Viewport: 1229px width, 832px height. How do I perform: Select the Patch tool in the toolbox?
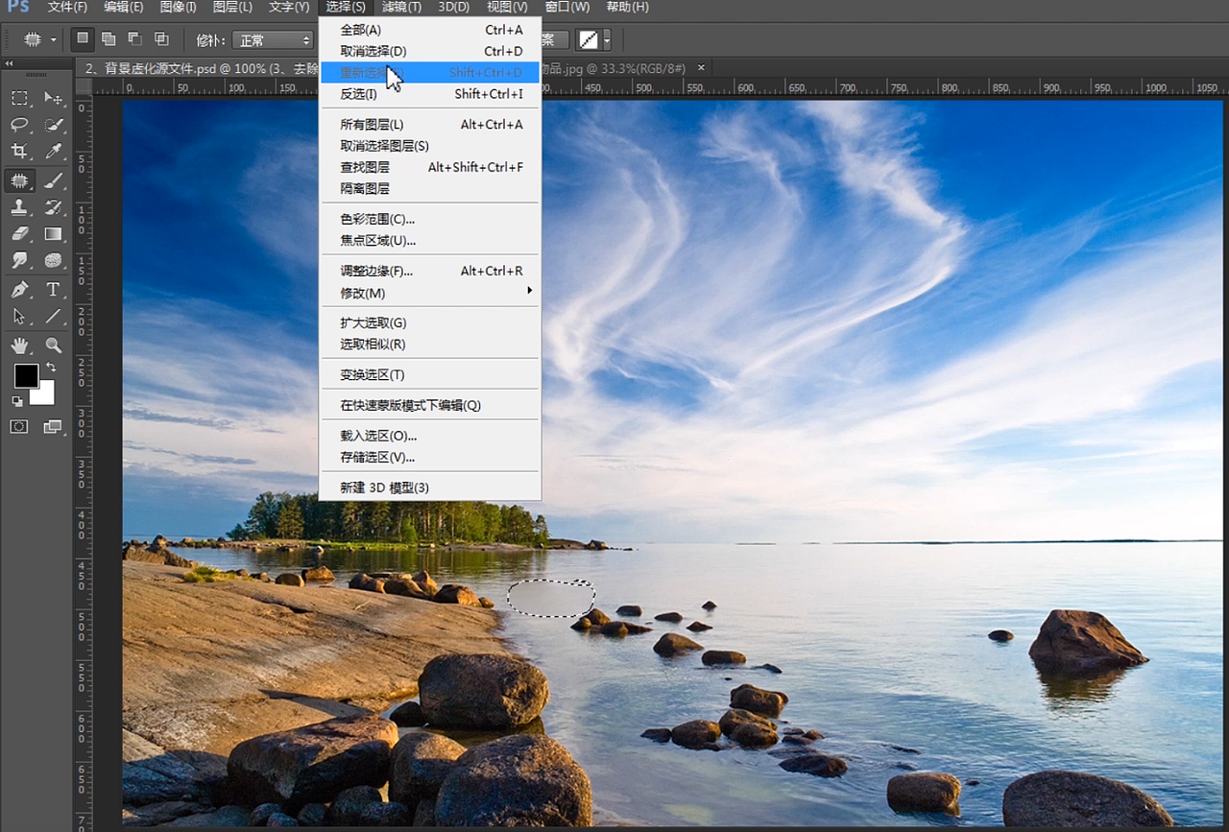pos(19,179)
